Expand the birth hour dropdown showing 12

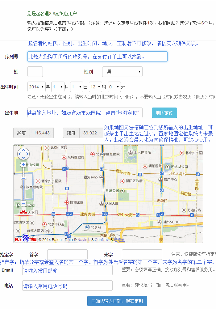pos(95,87)
